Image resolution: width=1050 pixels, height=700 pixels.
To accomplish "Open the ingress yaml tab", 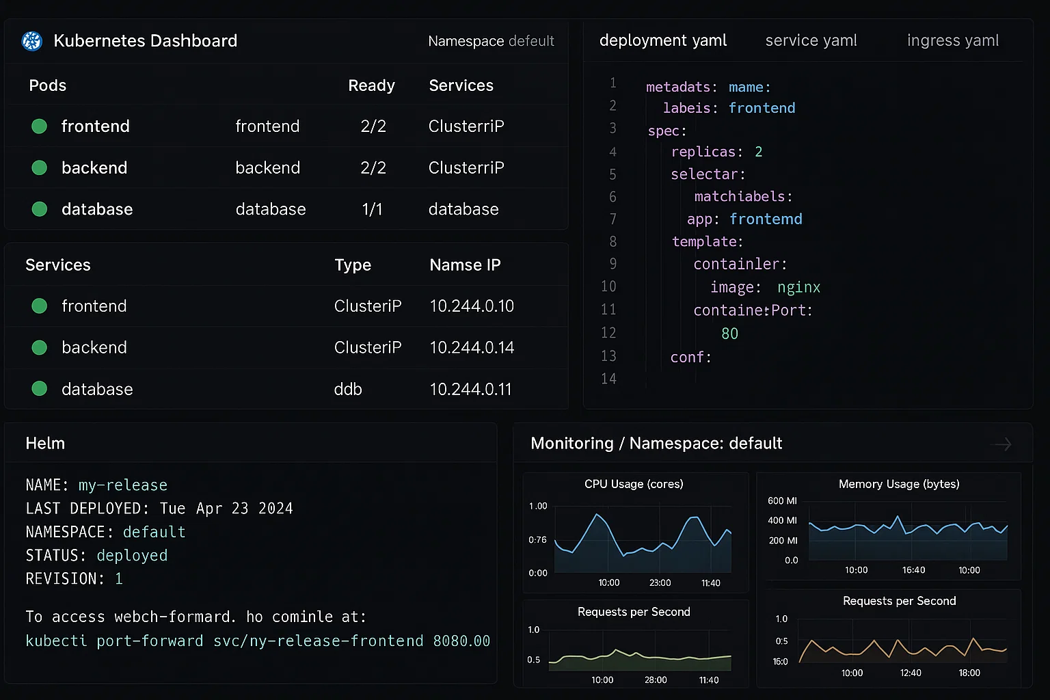I will click(953, 40).
